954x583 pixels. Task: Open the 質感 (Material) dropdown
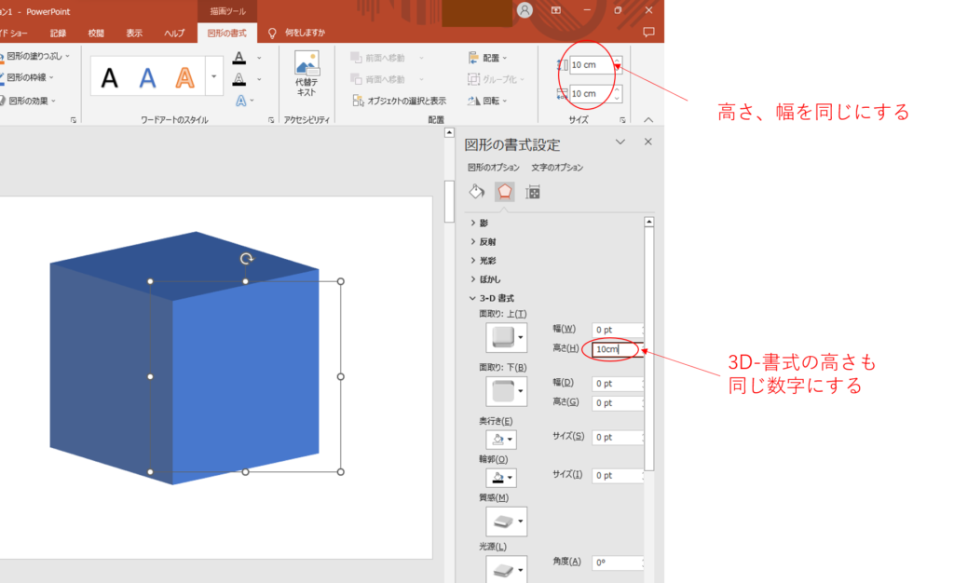504,521
